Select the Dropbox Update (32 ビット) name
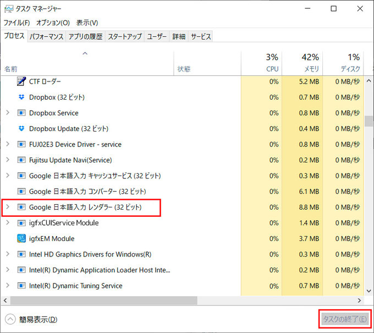 coord(69,129)
